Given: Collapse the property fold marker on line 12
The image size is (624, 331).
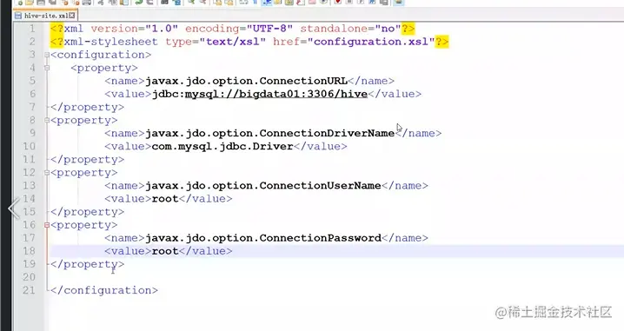Looking at the screenshot, I should pyautogui.click(x=47, y=173).
